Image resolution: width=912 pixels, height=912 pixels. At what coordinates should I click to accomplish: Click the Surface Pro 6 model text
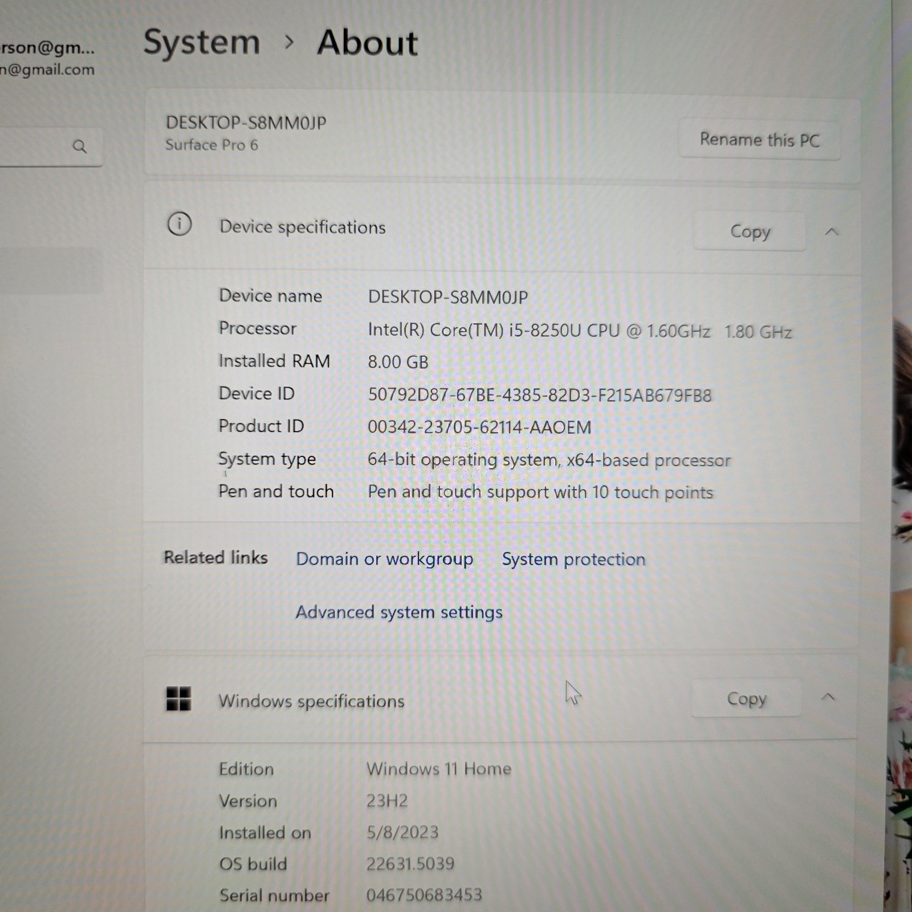point(211,145)
